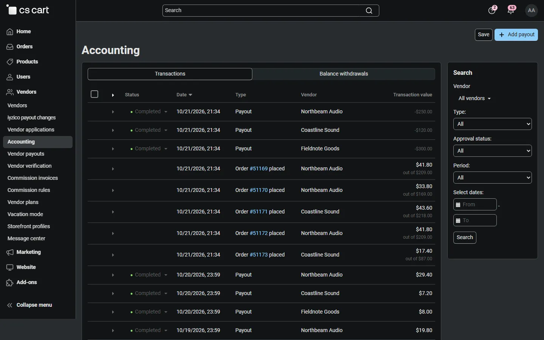544x340 pixels.
Task: Click the Add payout button
Action: point(516,35)
